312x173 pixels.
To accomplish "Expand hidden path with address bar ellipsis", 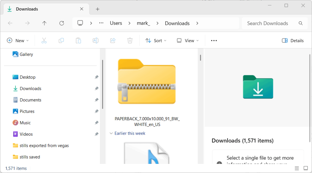I will point(101,23).
